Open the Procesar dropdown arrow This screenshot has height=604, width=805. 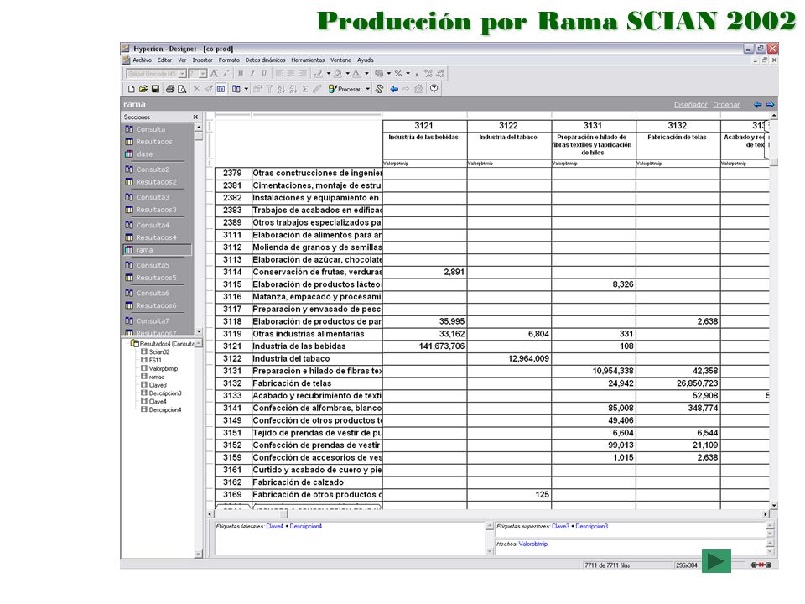click(367, 89)
